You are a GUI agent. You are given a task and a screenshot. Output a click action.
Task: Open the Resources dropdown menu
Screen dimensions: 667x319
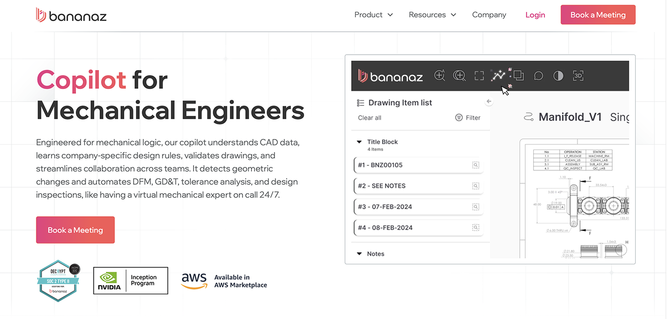pos(432,14)
